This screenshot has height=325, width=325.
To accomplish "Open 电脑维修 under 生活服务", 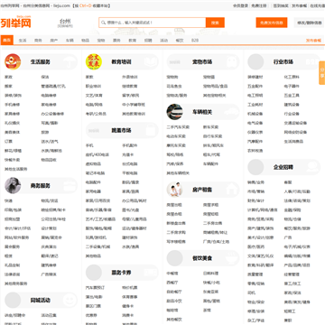I will 49,96.
